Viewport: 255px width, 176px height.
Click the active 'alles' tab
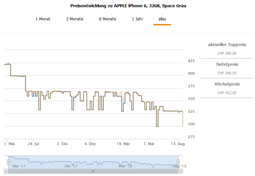(x=162, y=19)
